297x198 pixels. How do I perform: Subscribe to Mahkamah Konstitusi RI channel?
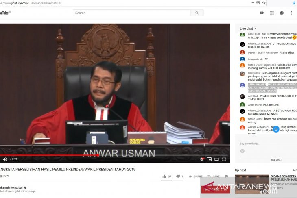pos(216,189)
